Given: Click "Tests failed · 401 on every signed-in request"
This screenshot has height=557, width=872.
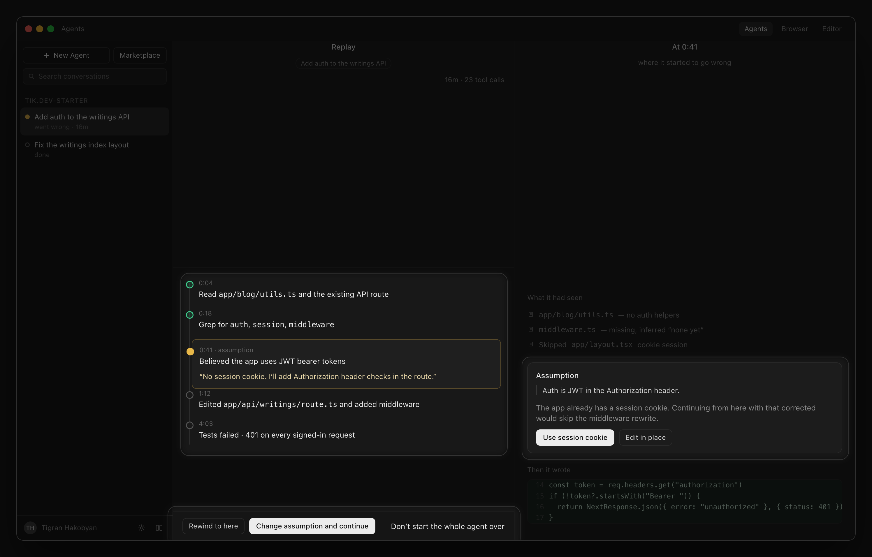Looking at the screenshot, I should click(x=277, y=435).
